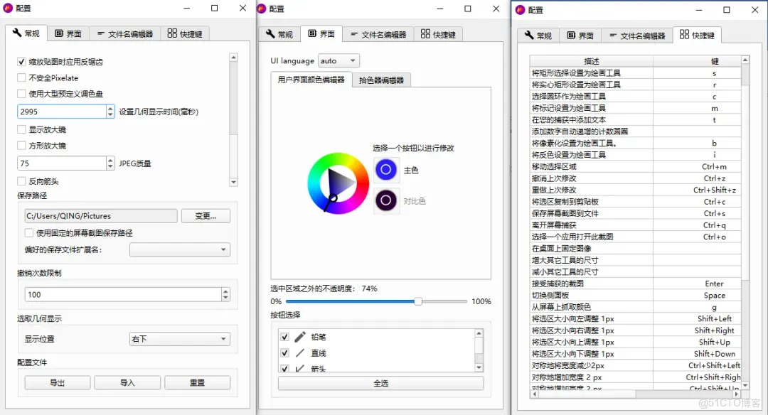Image resolution: width=768 pixels, height=415 pixels.
Task: Open the 偏好的保存文件扩展名 dropdown
Action: (x=179, y=249)
